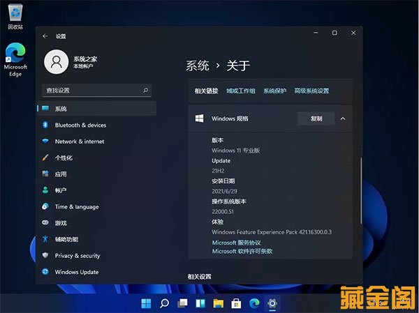Click the 22000.51 OS build value
Viewport: 419px width, 313px height.
coord(223,212)
